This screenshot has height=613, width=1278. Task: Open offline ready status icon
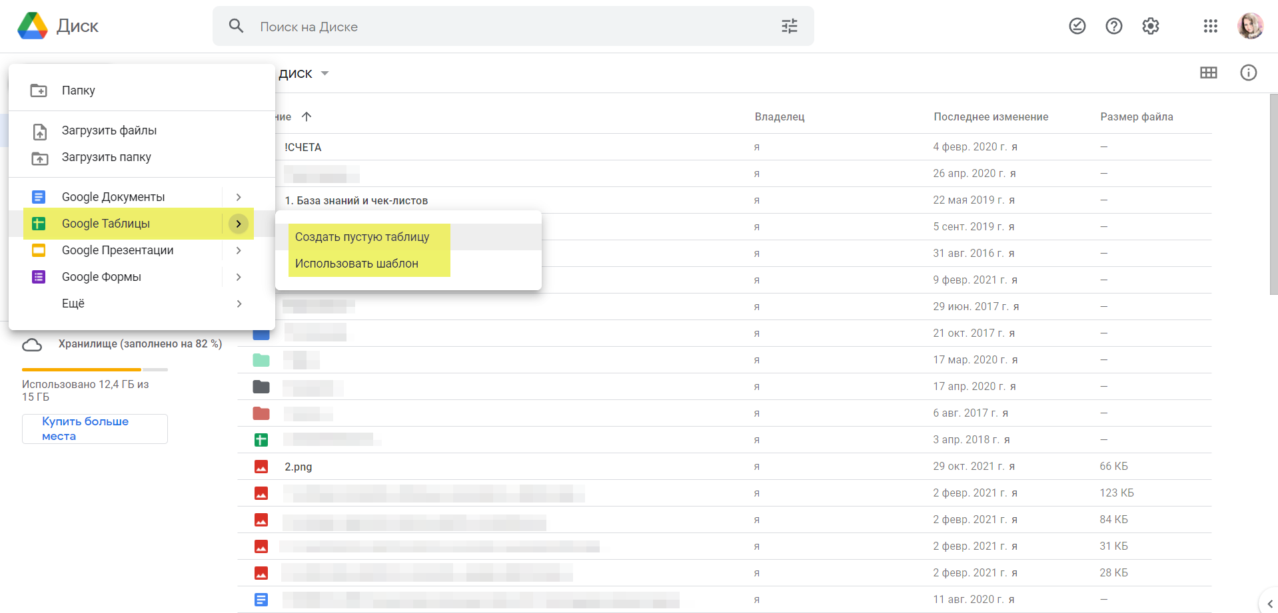pyautogui.click(x=1077, y=26)
